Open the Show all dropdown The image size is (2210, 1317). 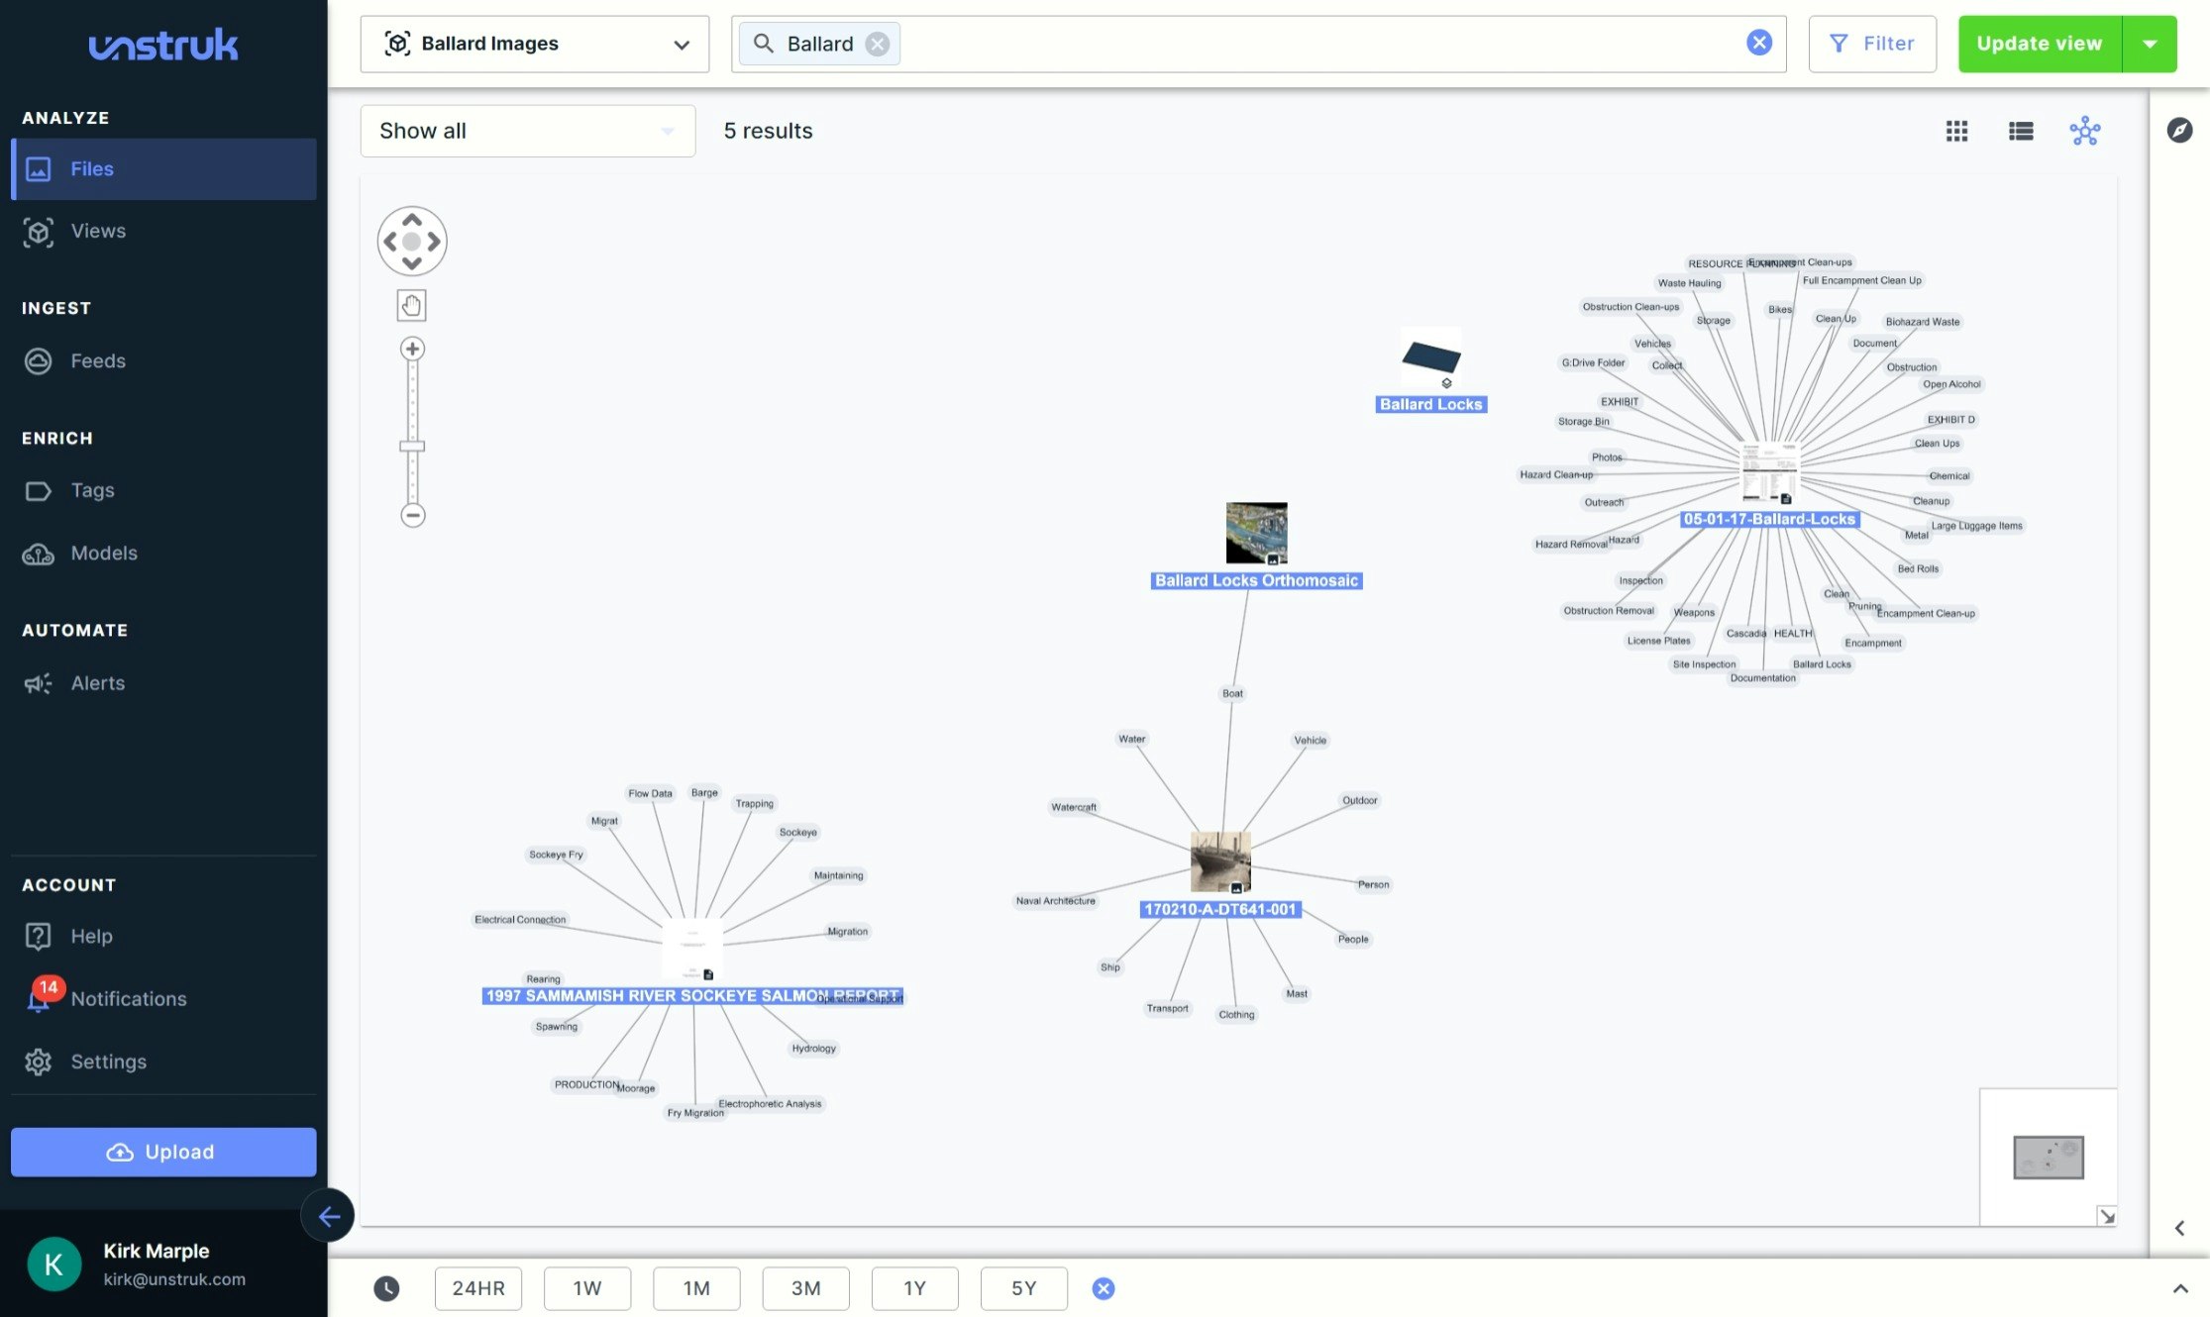528,131
